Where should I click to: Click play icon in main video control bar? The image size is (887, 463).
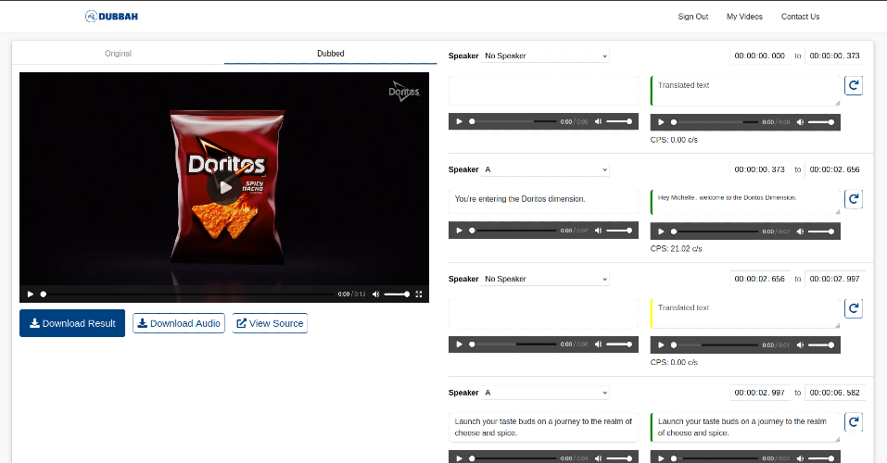coord(31,294)
